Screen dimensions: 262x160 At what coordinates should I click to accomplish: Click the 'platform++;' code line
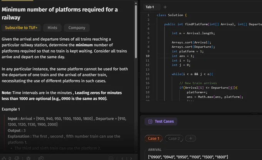[x=197, y=92]
